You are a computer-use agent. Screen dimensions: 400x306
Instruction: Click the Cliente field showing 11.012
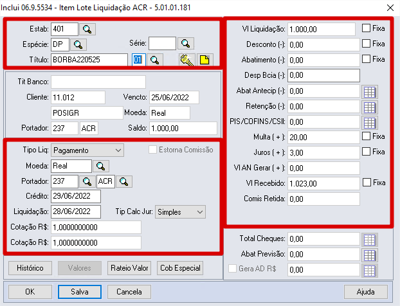click(x=78, y=98)
